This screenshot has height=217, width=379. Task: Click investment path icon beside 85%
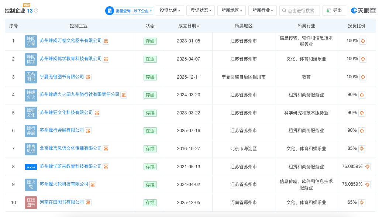[362, 149]
